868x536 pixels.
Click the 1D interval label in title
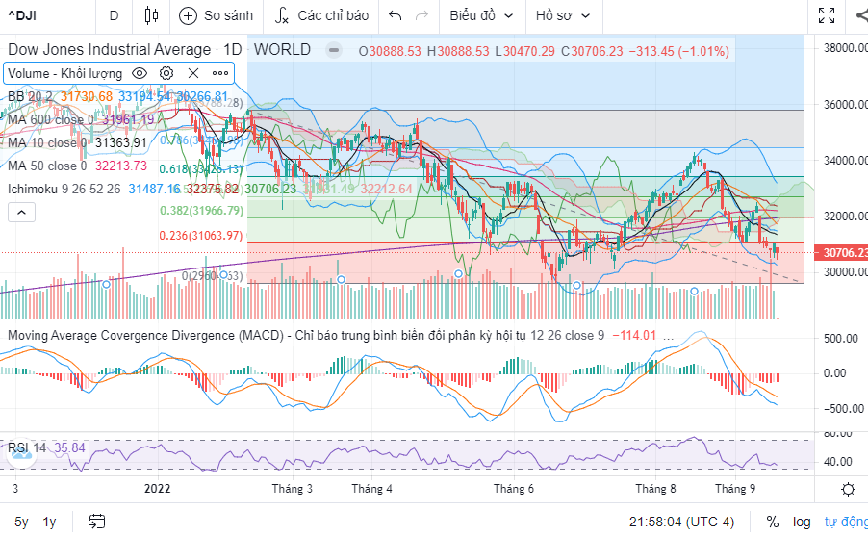click(233, 50)
